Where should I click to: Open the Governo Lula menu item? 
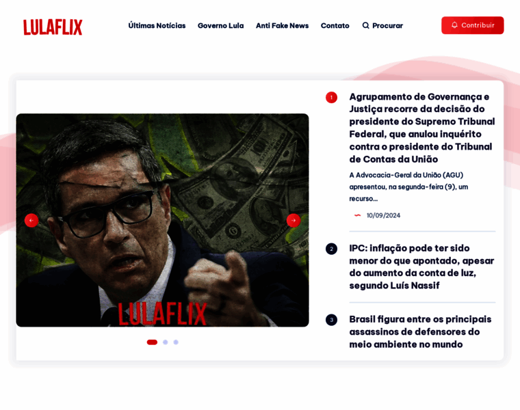point(220,25)
